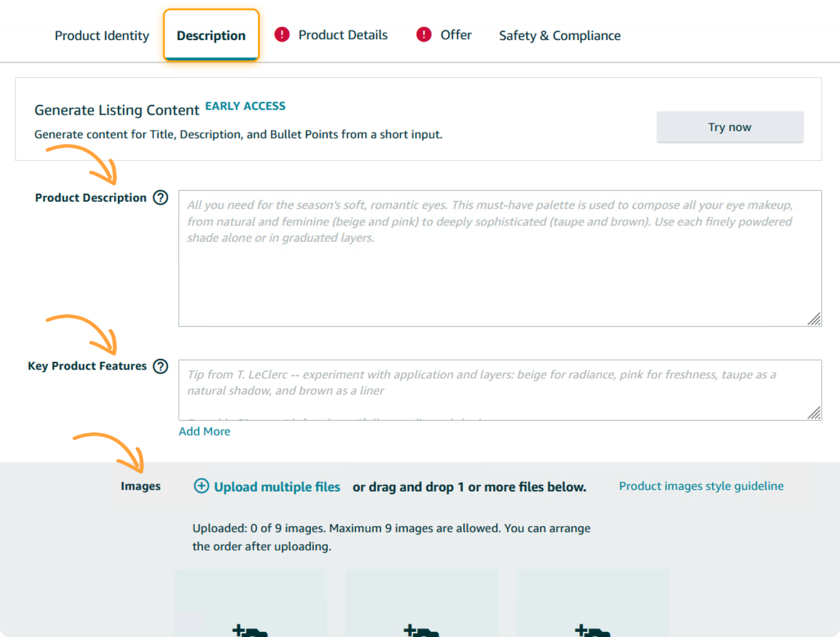Open the Product images style guideline
The width and height of the screenshot is (840, 637).
(x=701, y=486)
